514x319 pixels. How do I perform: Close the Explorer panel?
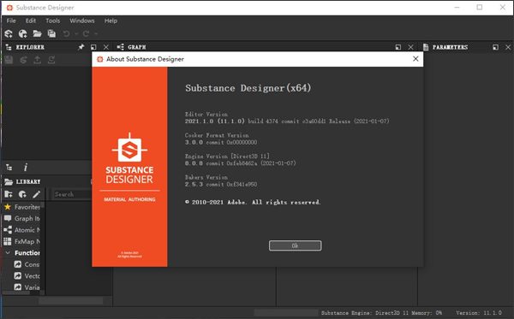(x=106, y=47)
